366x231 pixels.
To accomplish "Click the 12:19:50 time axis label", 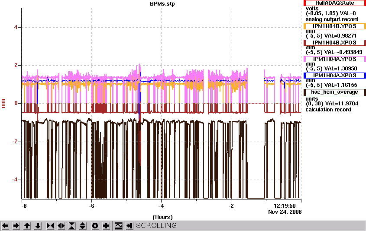I will click(285, 206).
